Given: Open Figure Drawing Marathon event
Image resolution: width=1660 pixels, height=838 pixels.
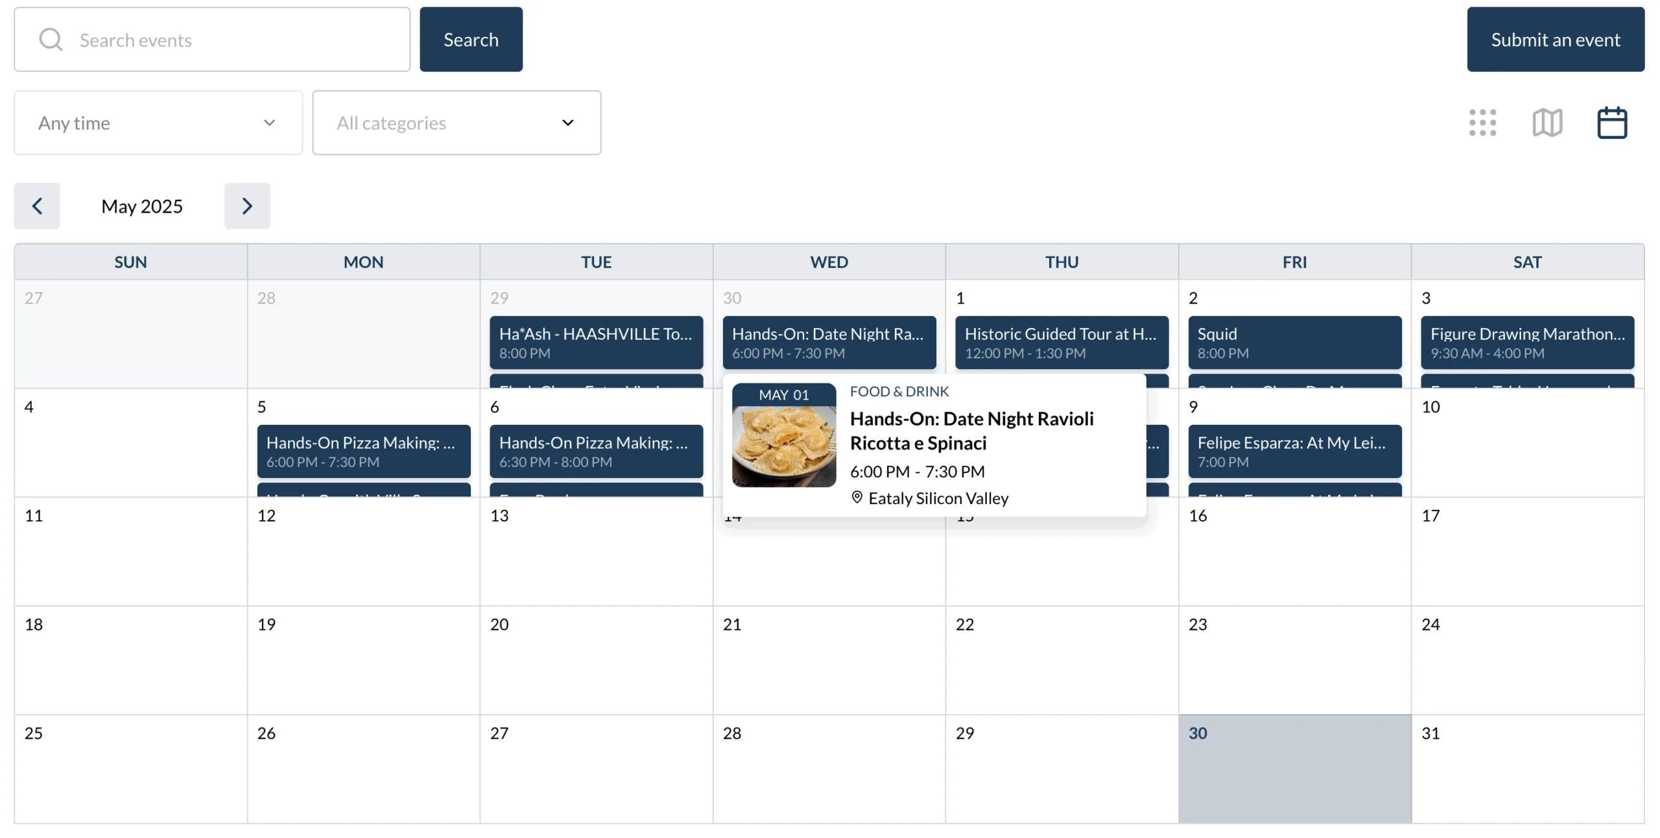Looking at the screenshot, I should [x=1527, y=342].
